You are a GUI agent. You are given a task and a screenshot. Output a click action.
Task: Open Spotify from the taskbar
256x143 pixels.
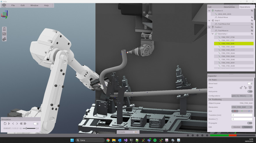click(x=155, y=140)
